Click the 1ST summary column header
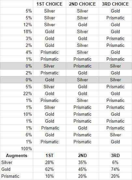This screenshot has width=132, height=180. click(50, 155)
